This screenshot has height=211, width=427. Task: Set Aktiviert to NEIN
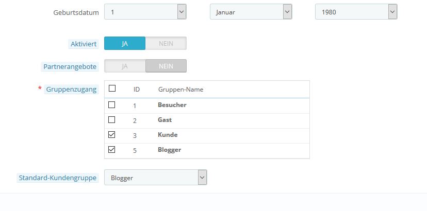(x=166, y=44)
